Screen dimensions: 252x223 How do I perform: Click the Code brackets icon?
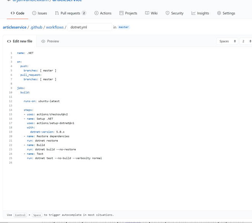coord(13,13)
